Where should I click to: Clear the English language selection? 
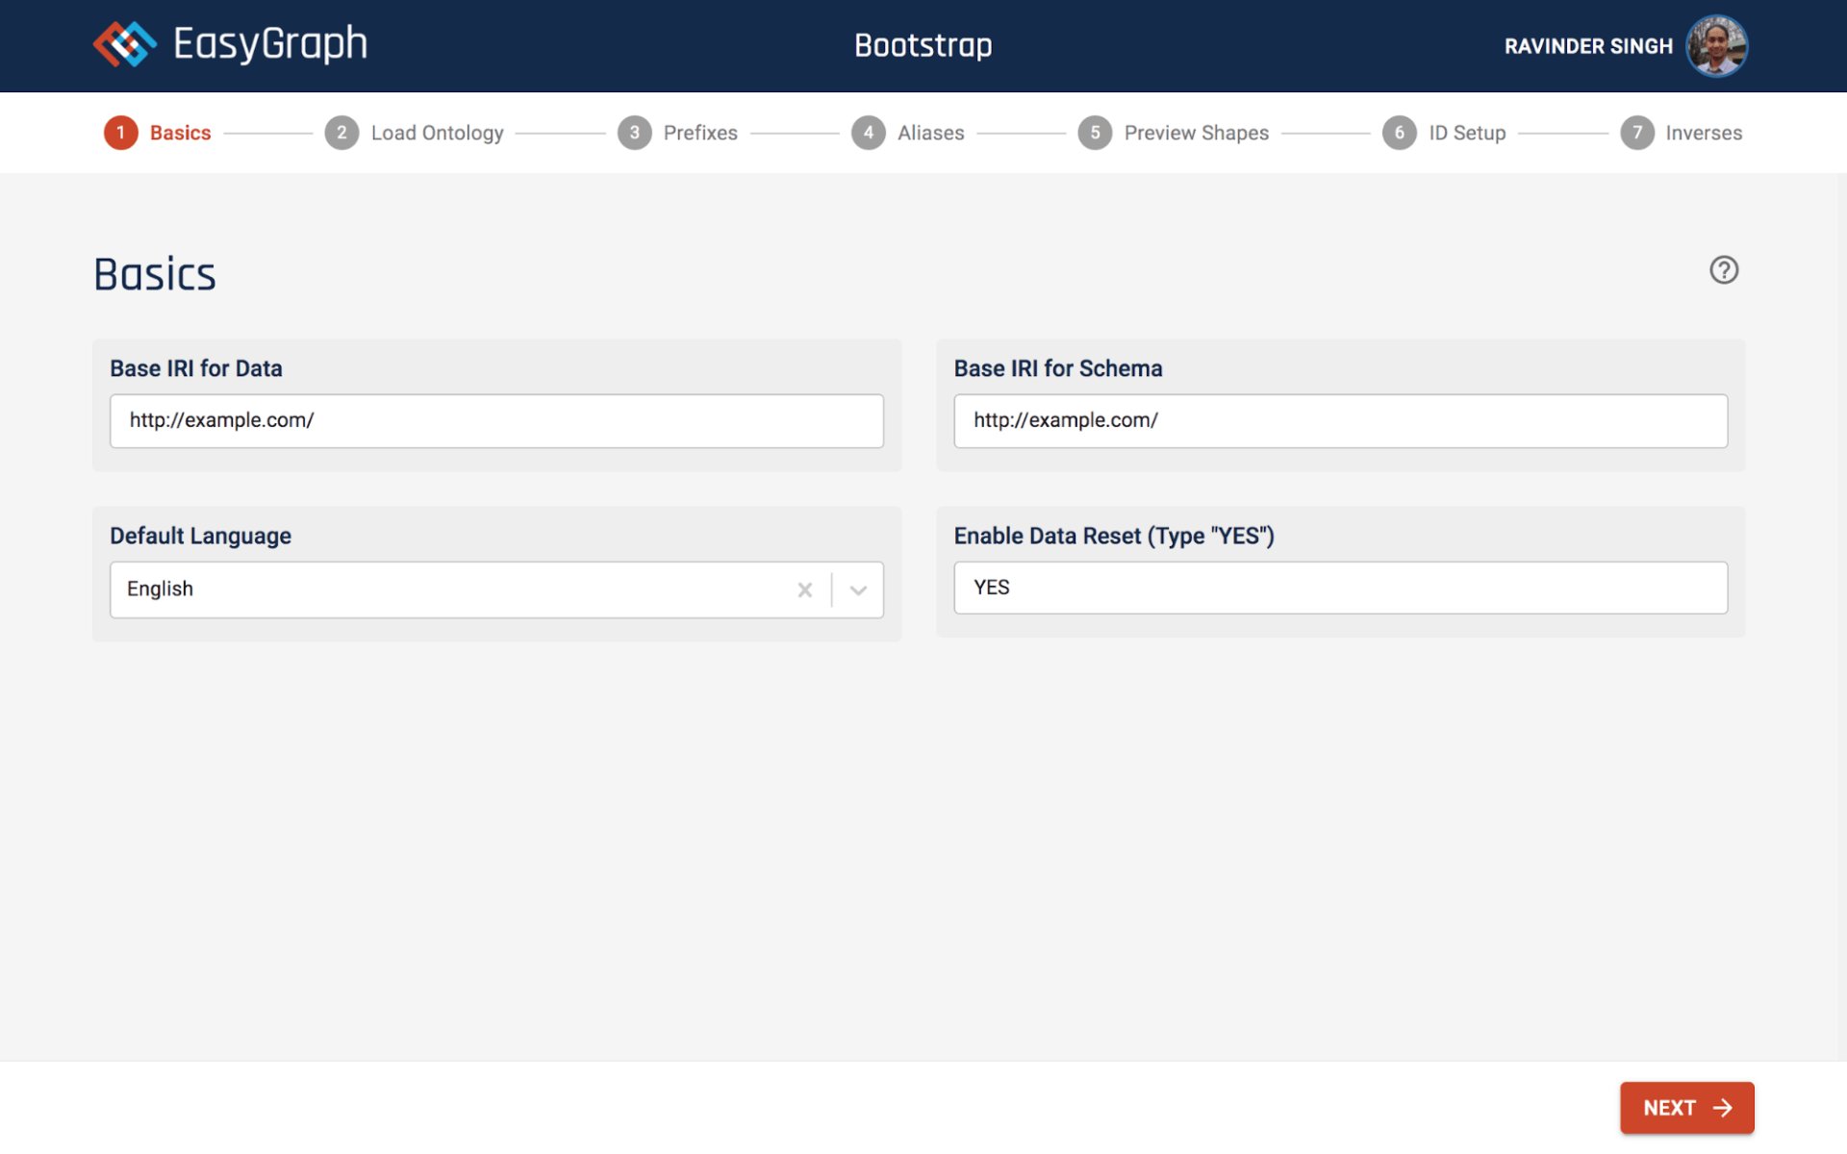click(805, 590)
